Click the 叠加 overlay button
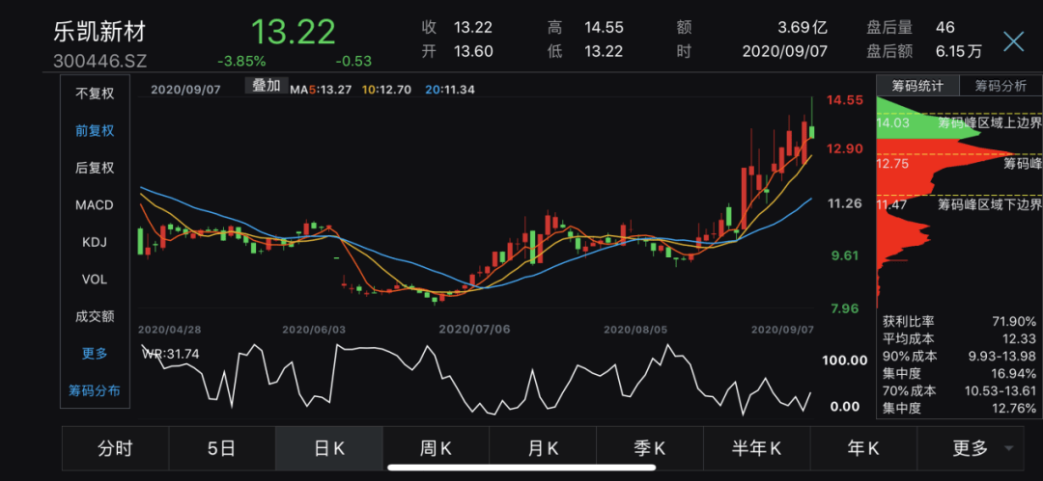Screen dimensions: 1043x481 click(x=267, y=86)
